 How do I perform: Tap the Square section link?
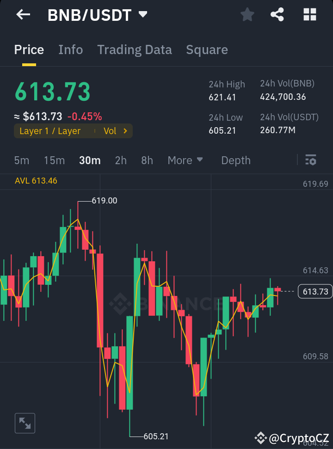click(207, 49)
